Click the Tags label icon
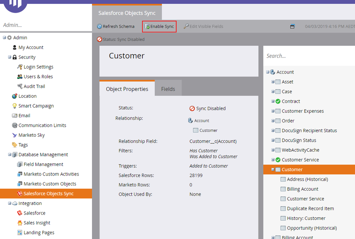 15,145
